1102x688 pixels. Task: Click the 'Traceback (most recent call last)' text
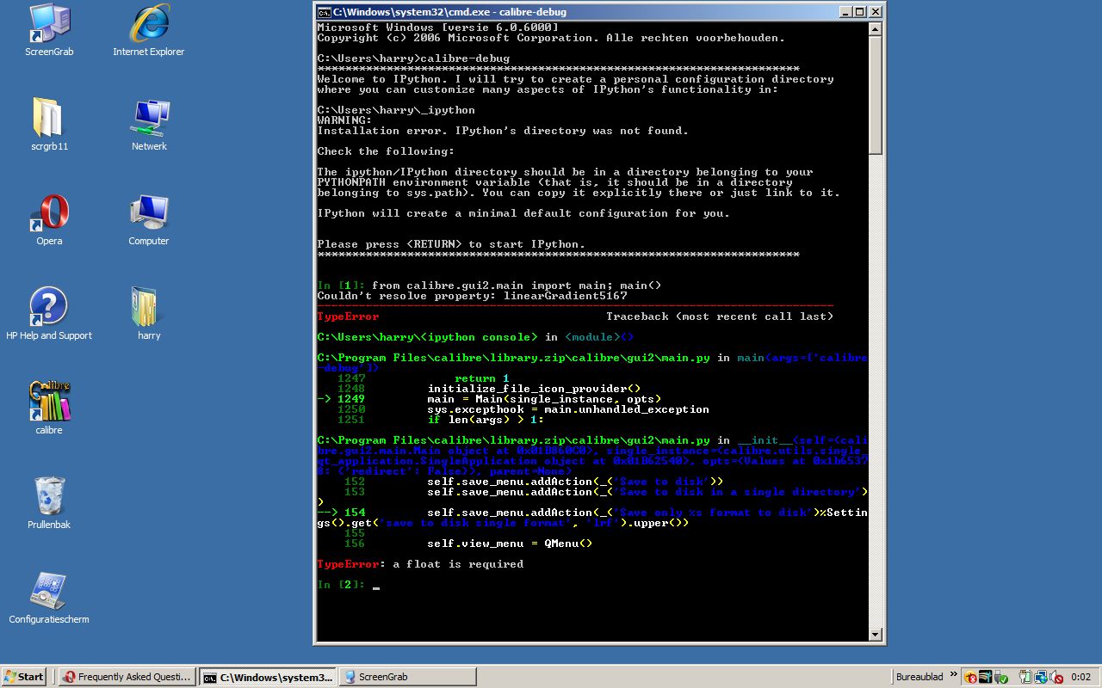click(720, 316)
